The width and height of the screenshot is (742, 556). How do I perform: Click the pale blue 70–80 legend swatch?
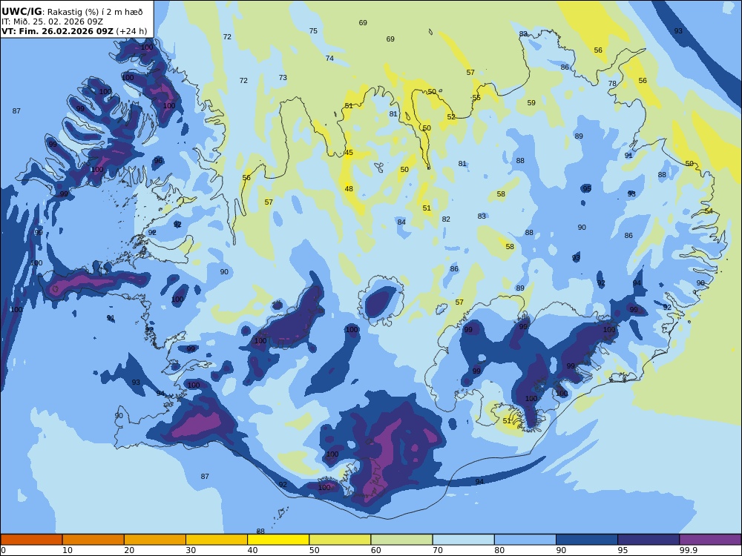(x=463, y=540)
